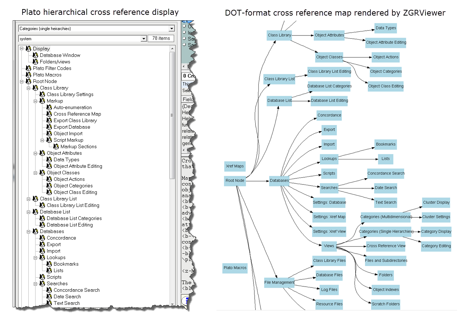
Task: Click the Bookmarks item icon in tree
Action: point(49,264)
